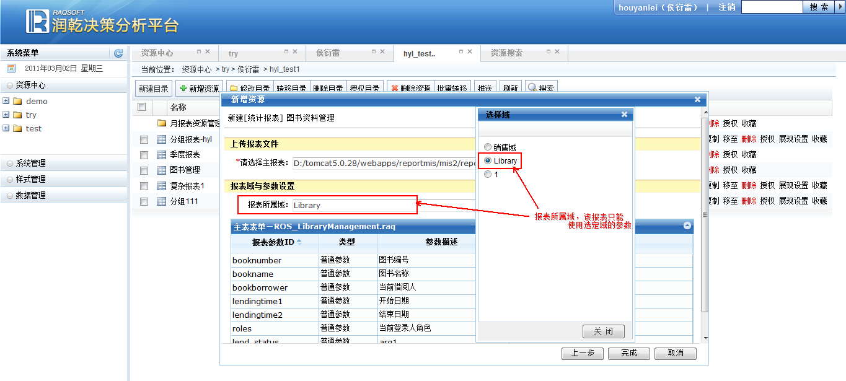Click the 月报表资源管理 folder icon
The height and width of the screenshot is (381, 846).
pyautogui.click(x=162, y=123)
